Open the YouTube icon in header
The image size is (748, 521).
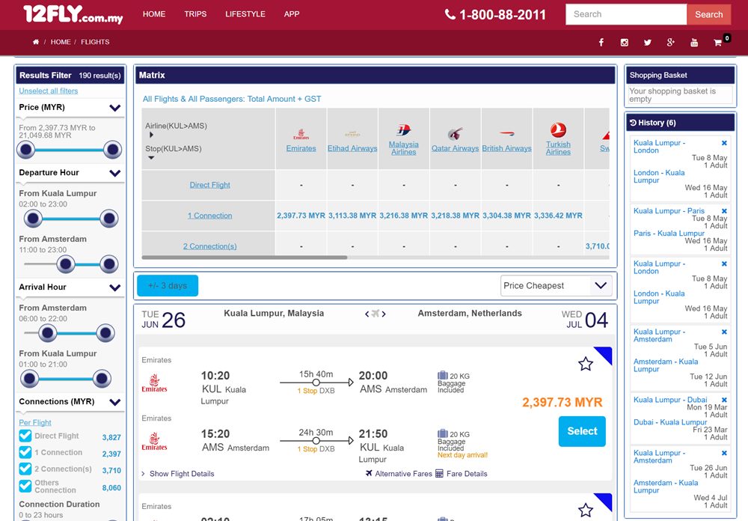[x=694, y=43]
